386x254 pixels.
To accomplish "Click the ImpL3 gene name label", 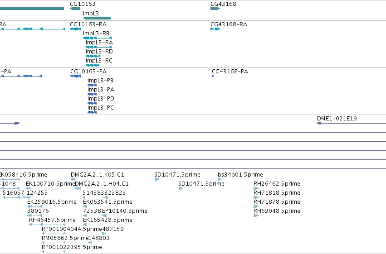I will tap(91, 14).
